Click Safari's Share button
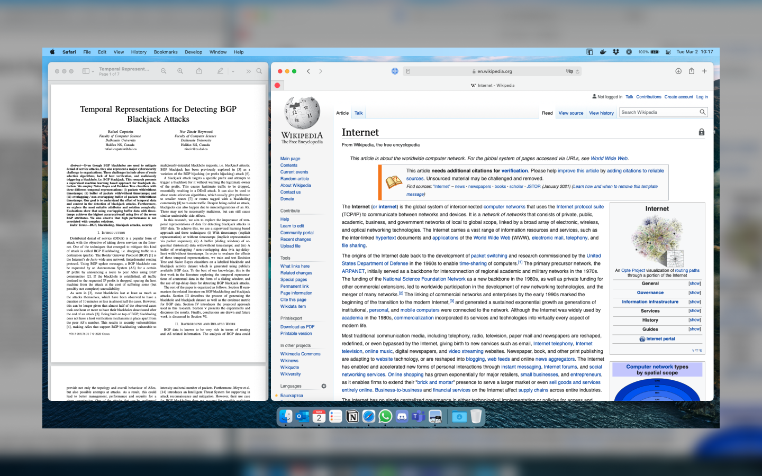This screenshot has height=476, width=762. pos(691,71)
